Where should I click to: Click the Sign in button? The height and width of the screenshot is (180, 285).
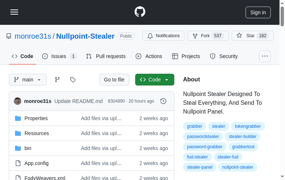click(x=258, y=12)
